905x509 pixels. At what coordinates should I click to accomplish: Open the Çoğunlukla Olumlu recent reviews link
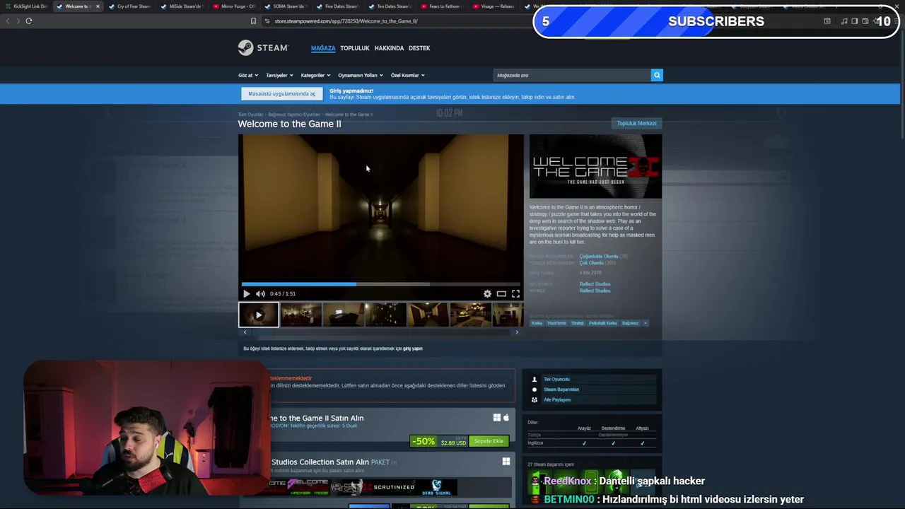[x=599, y=257]
